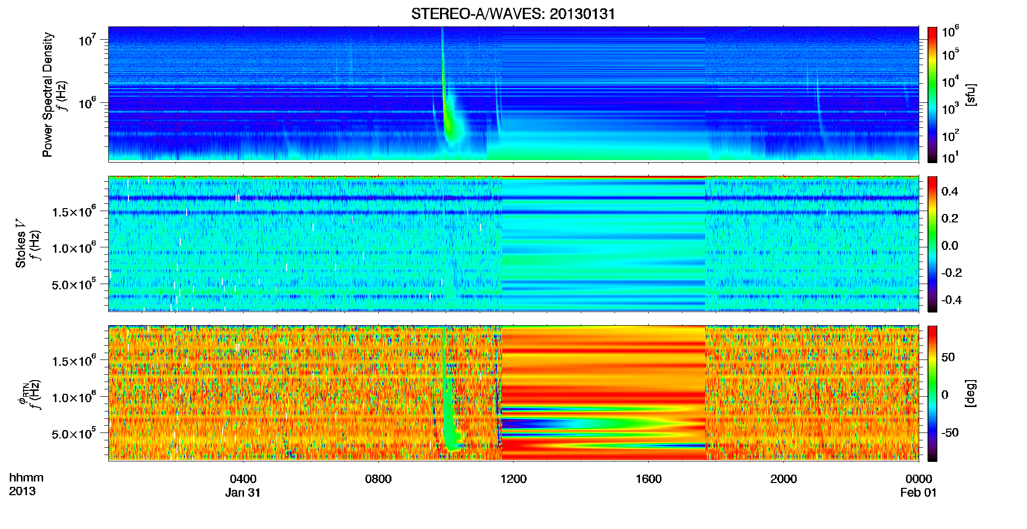Click the [deg] unit label

click(971, 393)
